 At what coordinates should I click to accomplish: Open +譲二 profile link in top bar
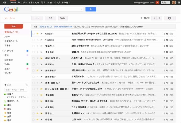click(x=6, y=2)
